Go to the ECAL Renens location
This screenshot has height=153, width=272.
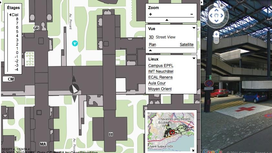click(160, 77)
